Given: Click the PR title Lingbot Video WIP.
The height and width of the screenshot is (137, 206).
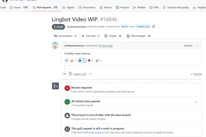Looking at the screenshot, I should pyautogui.click(x=75, y=20).
